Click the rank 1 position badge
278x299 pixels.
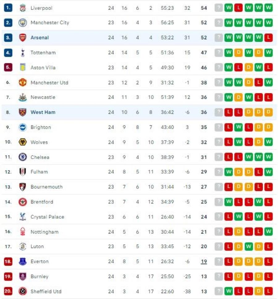pyautogui.click(x=8, y=8)
